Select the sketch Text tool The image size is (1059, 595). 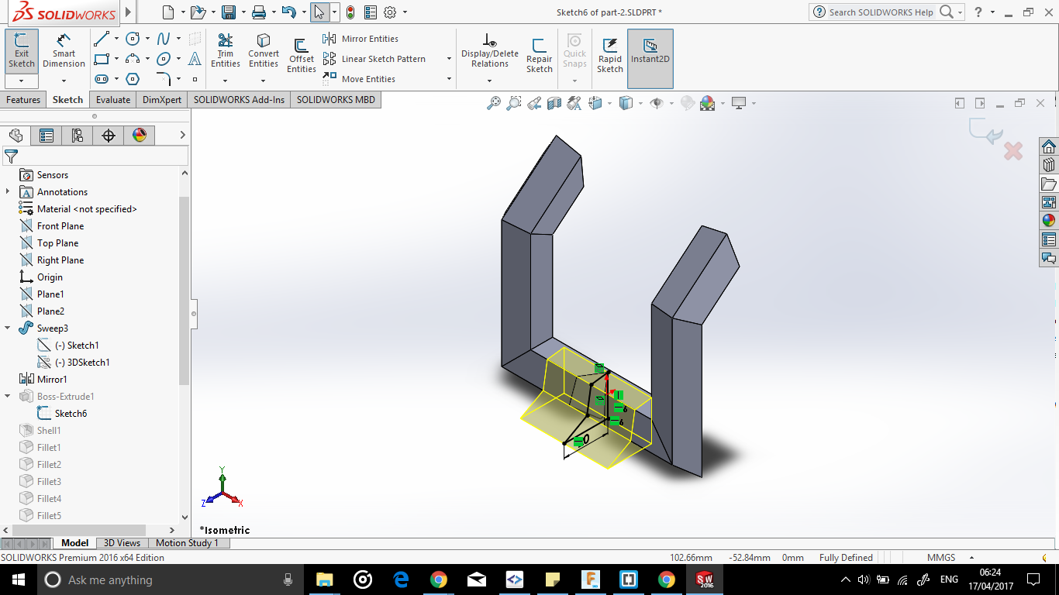195,59
